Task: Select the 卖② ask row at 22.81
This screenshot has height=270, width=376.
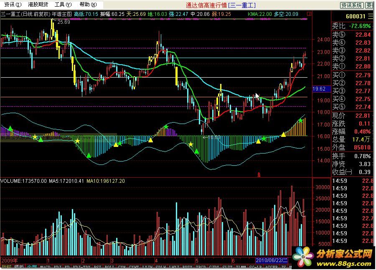Action: pos(352,58)
